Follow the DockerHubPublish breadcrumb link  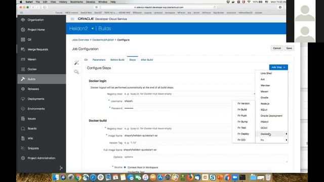pos(103,40)
